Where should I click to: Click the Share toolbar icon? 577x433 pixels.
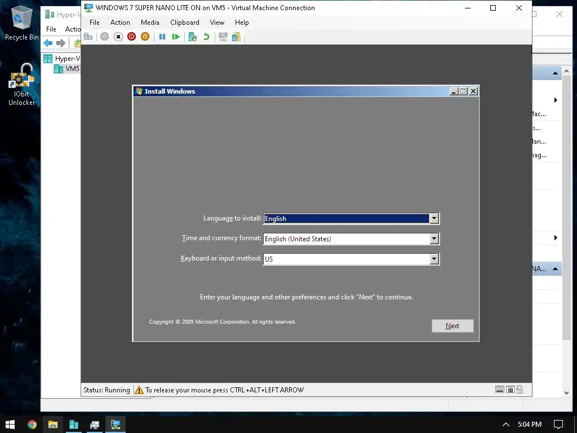(236, 37)
